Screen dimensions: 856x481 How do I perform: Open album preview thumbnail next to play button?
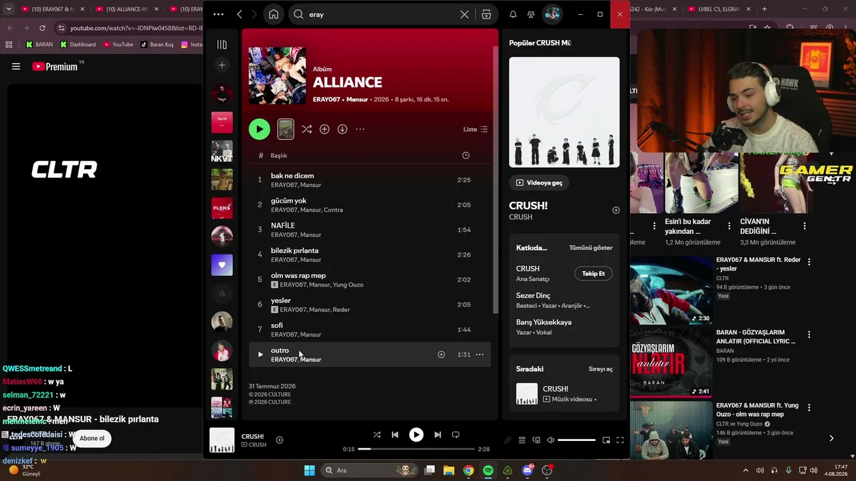click(x=286, y=129)
